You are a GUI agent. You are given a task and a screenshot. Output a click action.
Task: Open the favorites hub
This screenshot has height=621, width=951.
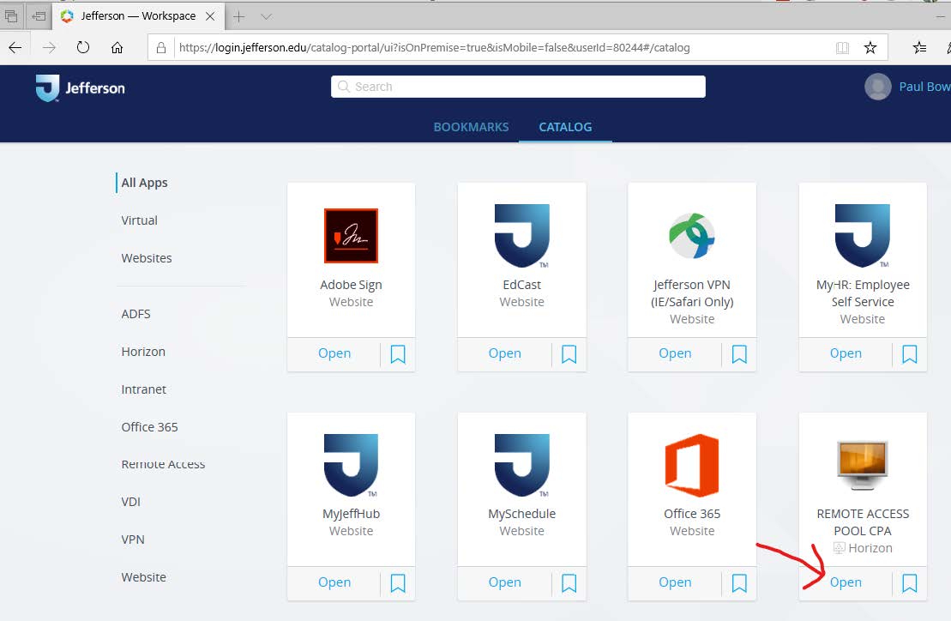pyautogui.click(x=919, y=47)
